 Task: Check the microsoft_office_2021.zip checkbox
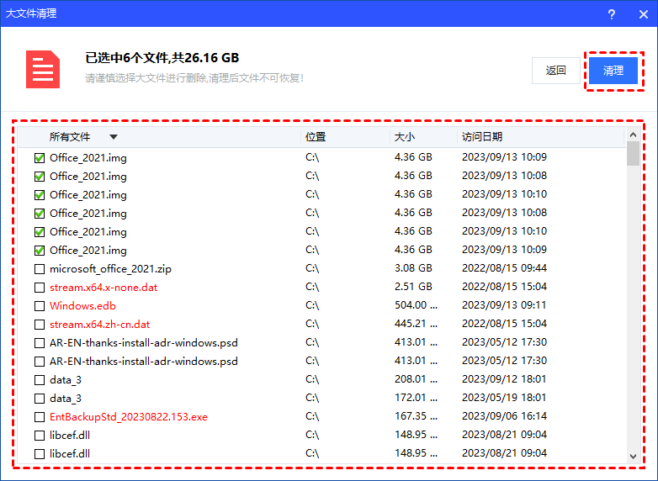pyautogui.click(x=40, y=269)
